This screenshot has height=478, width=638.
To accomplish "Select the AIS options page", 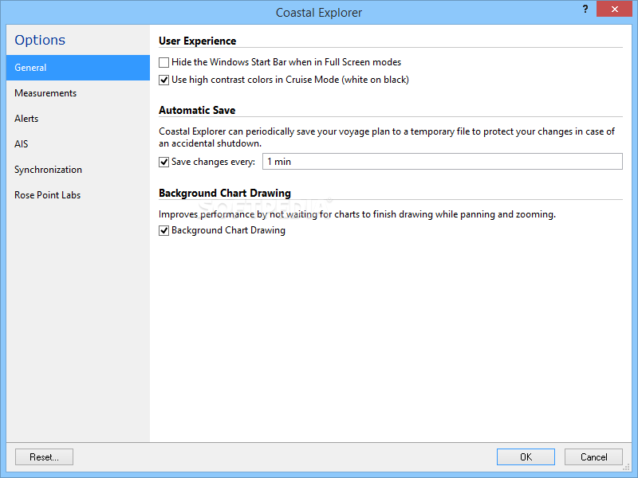I will click(78, 144).
